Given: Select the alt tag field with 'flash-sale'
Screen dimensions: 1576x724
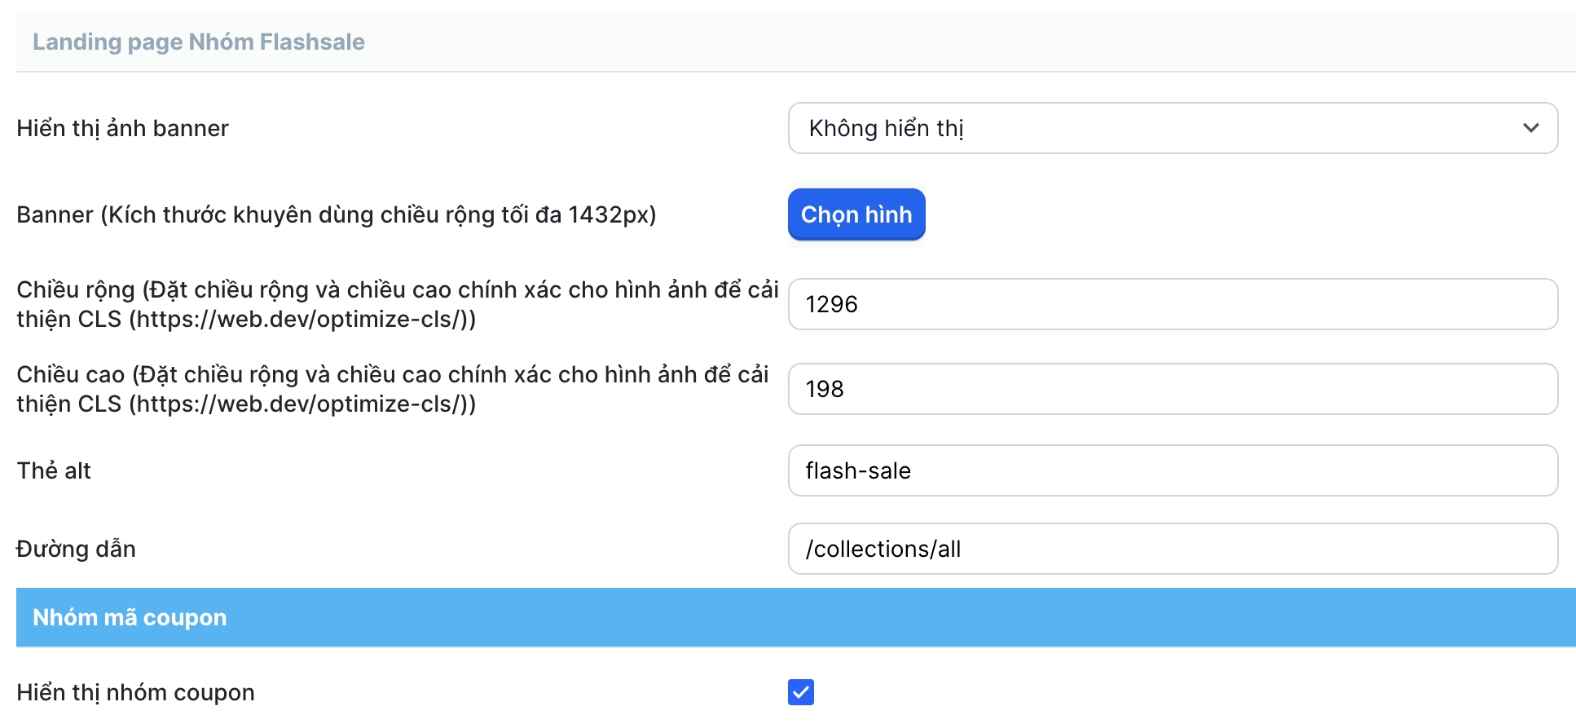Looking at the screenshot, I should click(1172, 470).
